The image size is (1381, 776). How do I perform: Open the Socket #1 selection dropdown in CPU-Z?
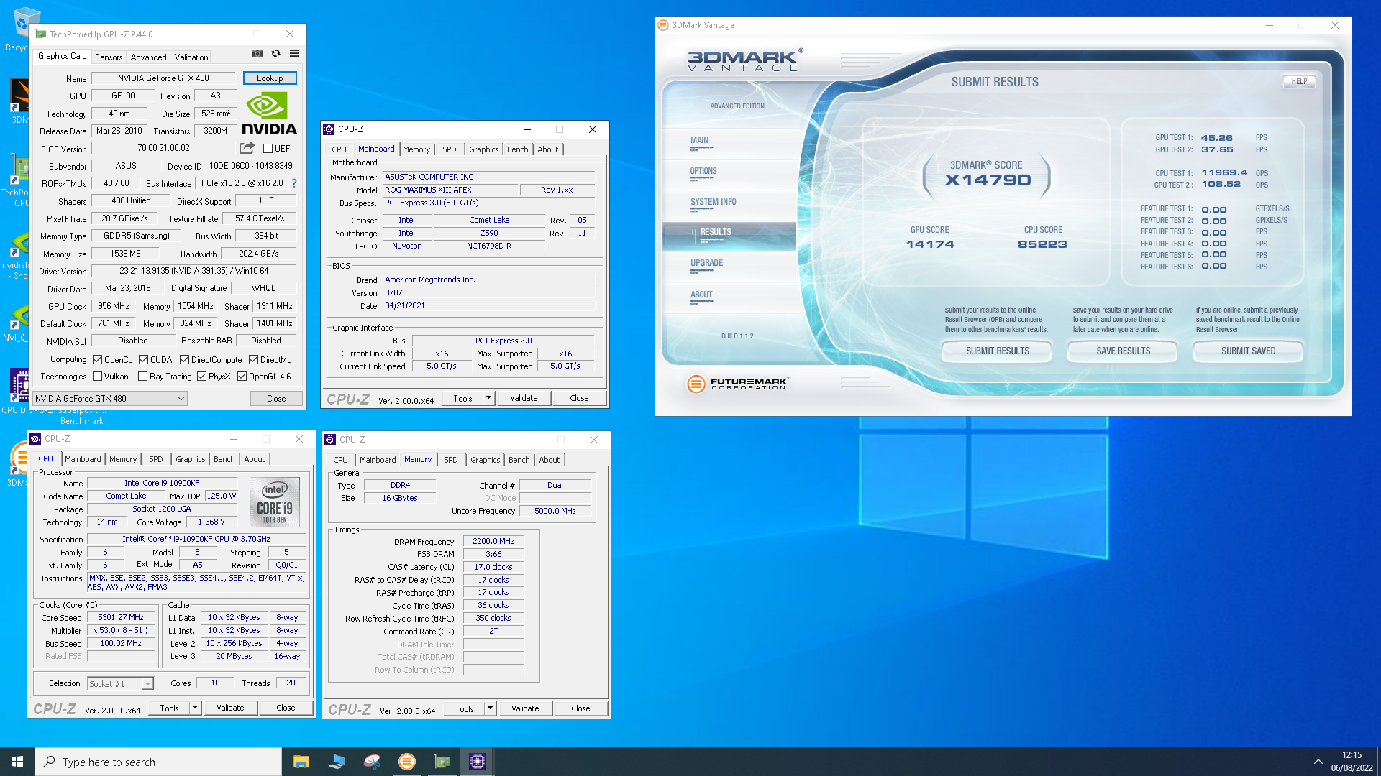click(x=120, y=683)
